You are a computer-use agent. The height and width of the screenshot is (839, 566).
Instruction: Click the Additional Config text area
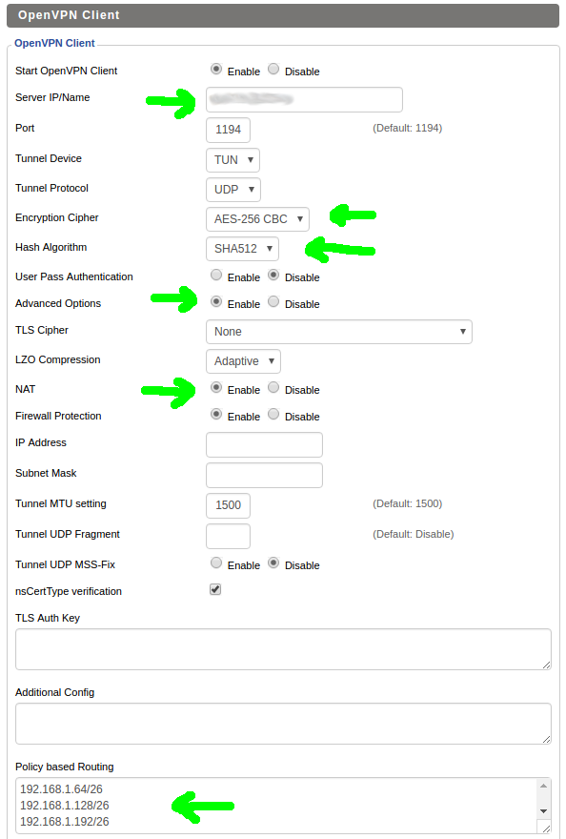point(283,724)
